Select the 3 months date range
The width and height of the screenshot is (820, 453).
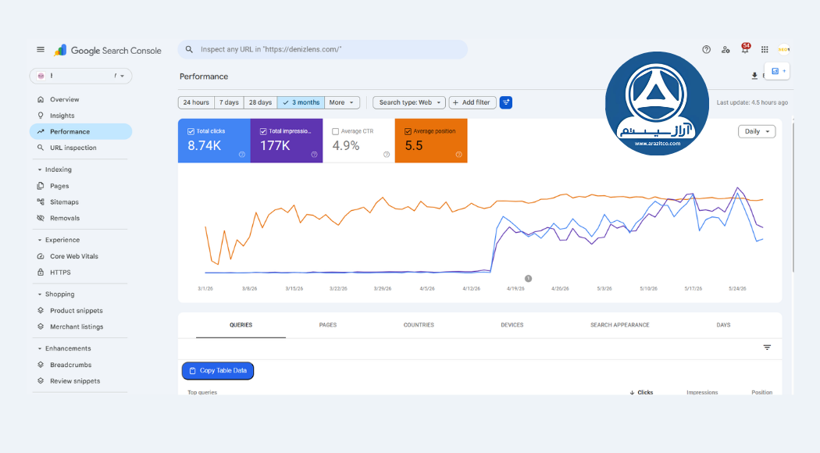tap(301, 102)
